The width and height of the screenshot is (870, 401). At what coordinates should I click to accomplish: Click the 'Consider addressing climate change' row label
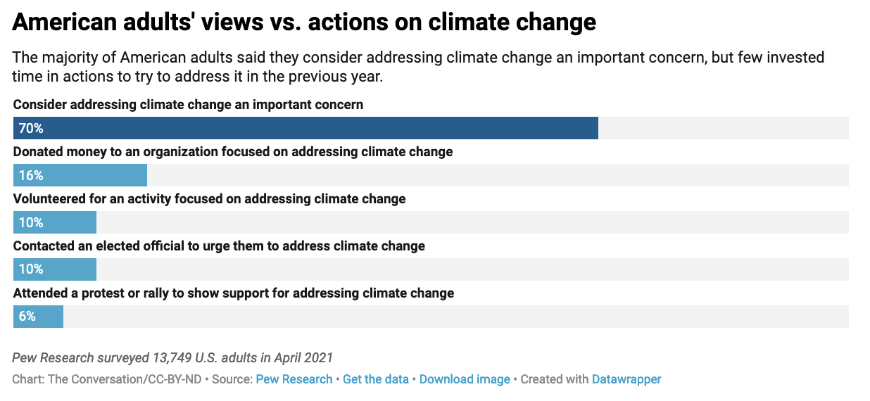(x=188, y=105)
